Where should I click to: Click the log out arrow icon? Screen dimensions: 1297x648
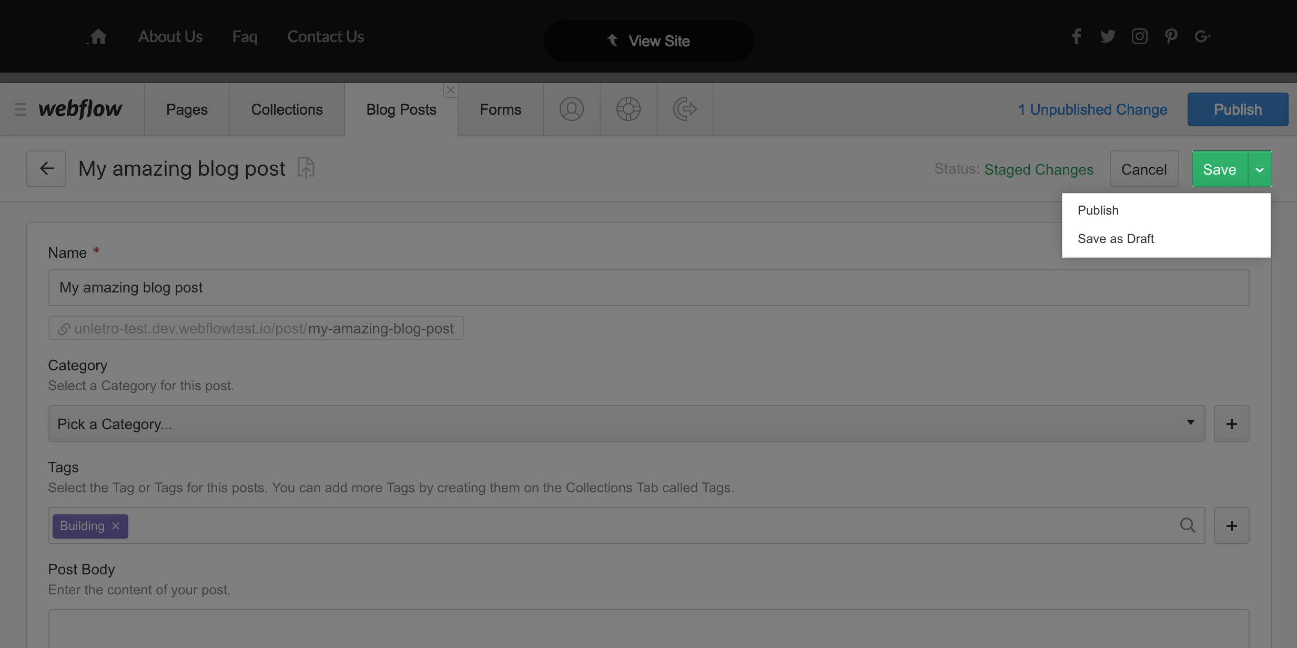click(x=685, y=109)
